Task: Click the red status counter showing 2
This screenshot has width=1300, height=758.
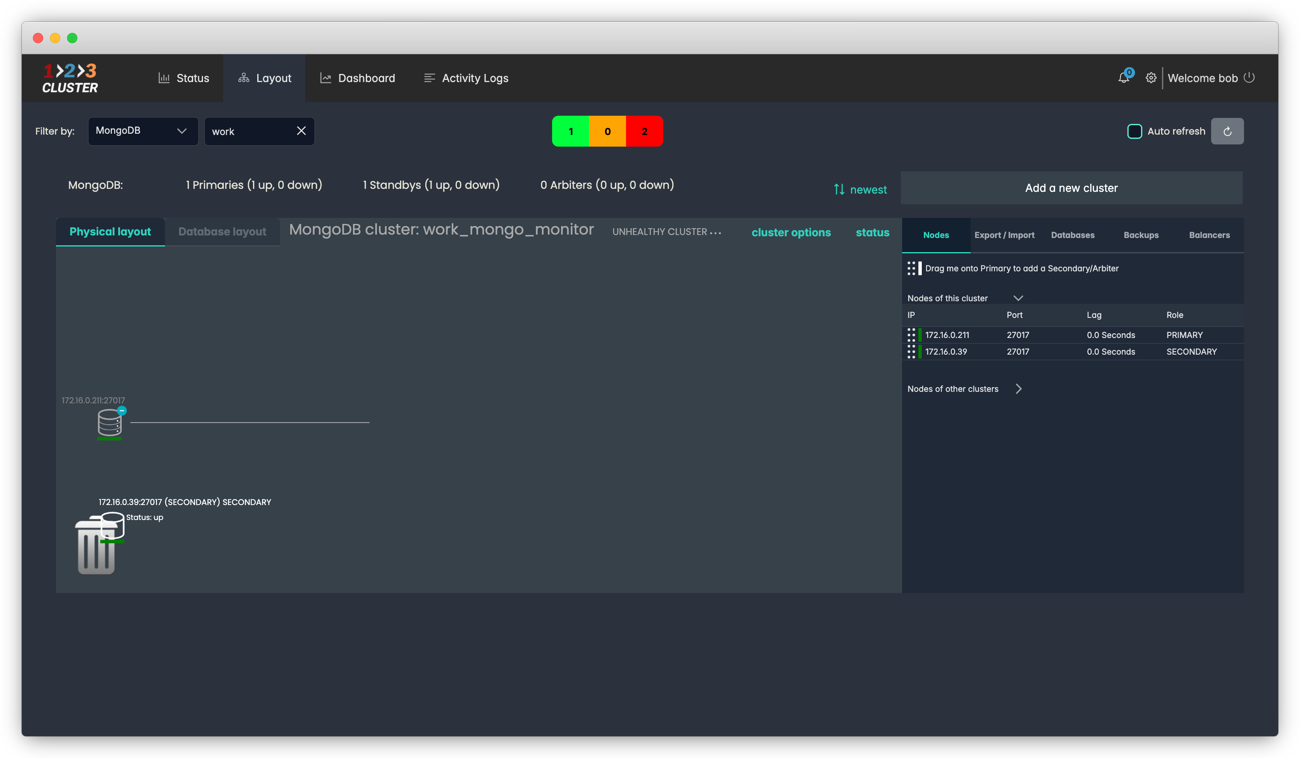Action: coord(644,132)
